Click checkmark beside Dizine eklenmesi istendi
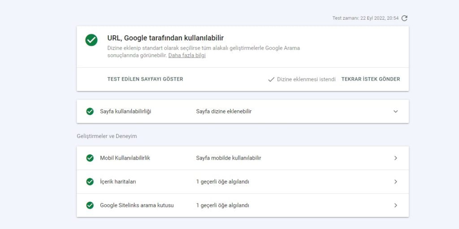 click(x=271, y=79)
